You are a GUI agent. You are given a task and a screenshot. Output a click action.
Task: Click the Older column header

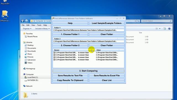[107, 50]
